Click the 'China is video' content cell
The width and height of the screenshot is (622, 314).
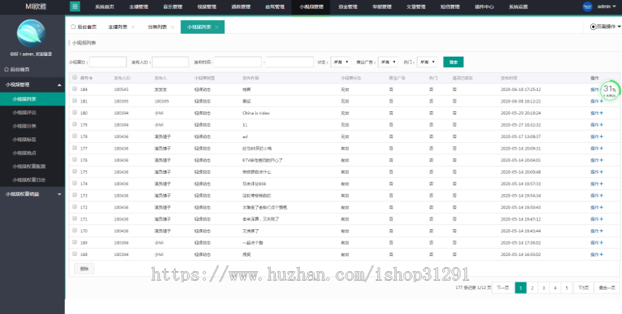[x=256, y=113]
